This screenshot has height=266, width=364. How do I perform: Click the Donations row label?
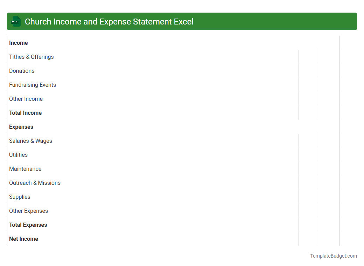[22, 71]
